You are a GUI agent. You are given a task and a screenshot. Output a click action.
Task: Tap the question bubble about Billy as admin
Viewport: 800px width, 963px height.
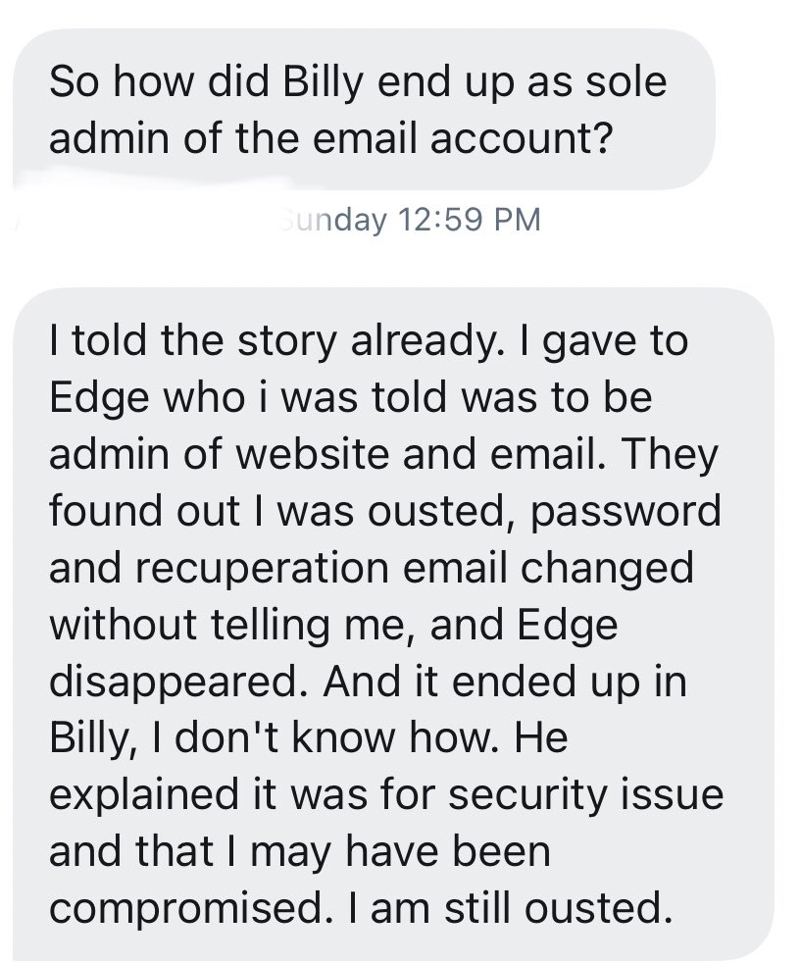coord(363,108)
